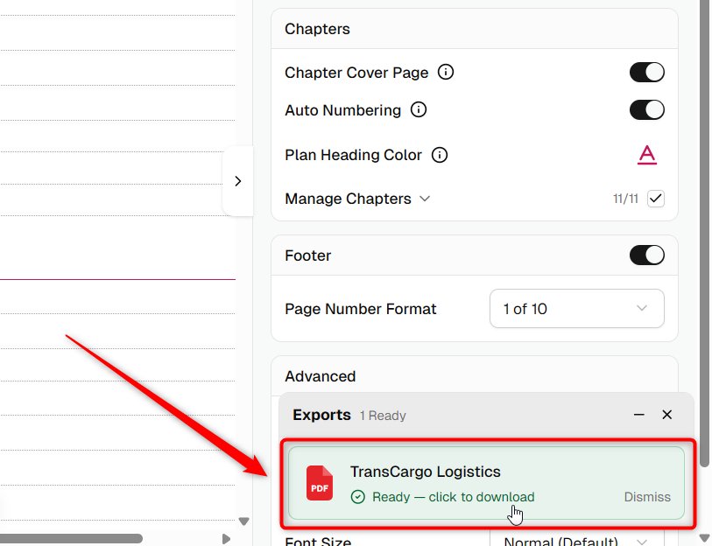The image size is (712, 546).
Task: Expand the Manage Chapters section
Action: pyautogui.click(x=357, y=199)
